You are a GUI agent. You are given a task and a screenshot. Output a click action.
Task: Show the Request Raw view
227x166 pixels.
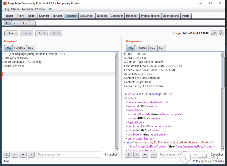pyautogui.click(x=9, y=48)
